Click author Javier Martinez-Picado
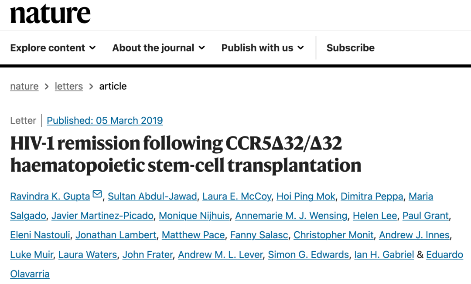Screen dimensions: 471x284 (x=102, y=216)
